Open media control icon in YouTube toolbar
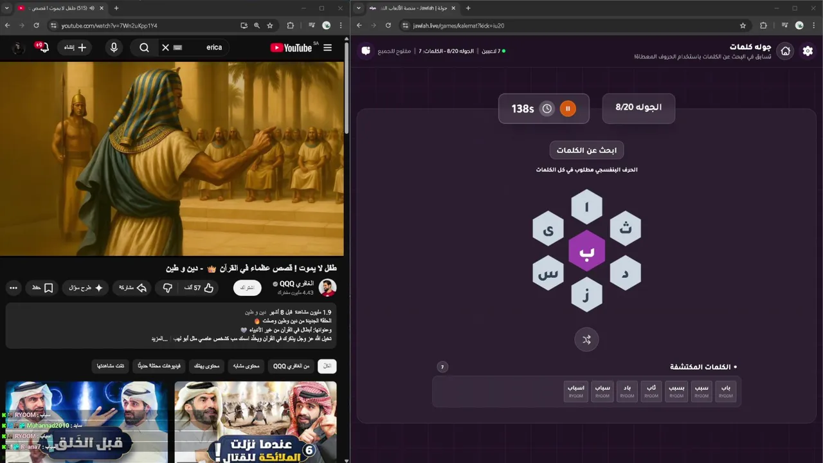The width and height of the screenshot is (823, 463). tap(312, 26)
